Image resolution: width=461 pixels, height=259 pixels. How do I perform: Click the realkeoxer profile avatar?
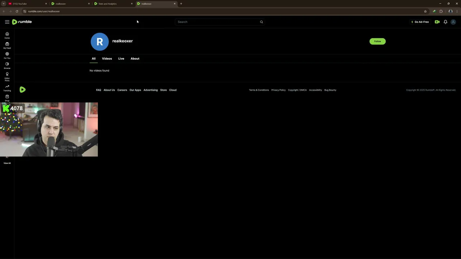tap(100, 42)
